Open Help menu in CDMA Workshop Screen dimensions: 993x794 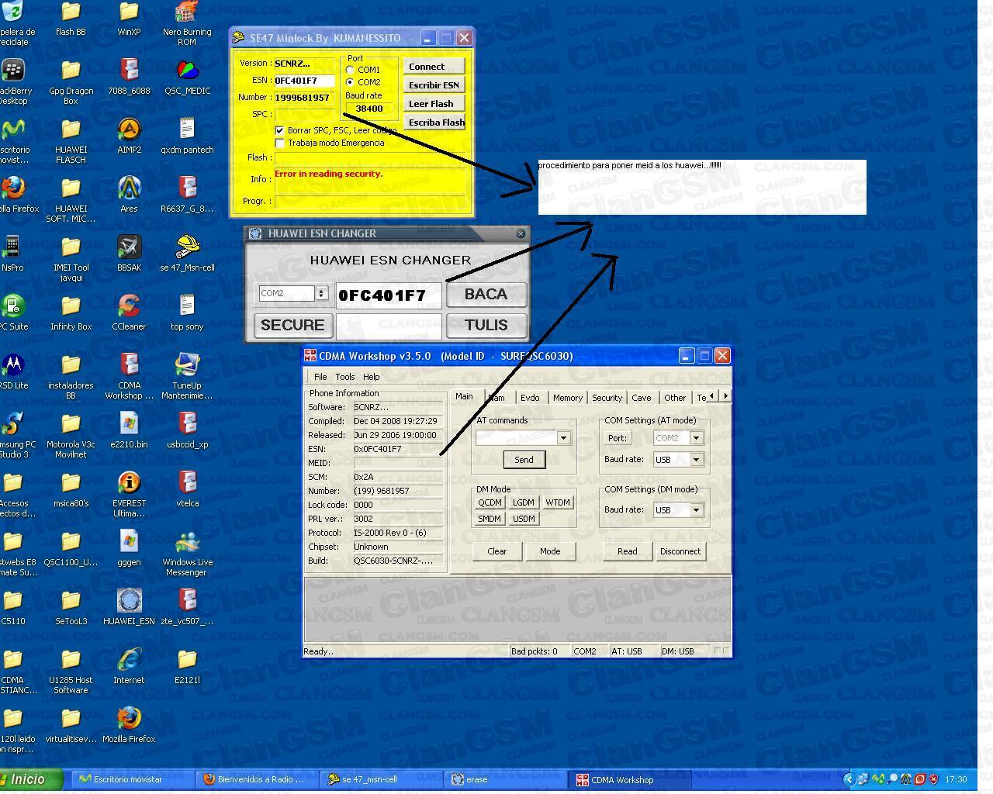point(372,377)
